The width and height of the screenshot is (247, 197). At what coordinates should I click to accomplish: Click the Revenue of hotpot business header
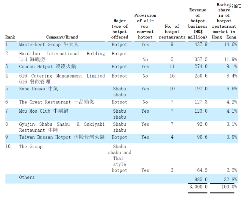pyautogui.click(x=198, y=24)
